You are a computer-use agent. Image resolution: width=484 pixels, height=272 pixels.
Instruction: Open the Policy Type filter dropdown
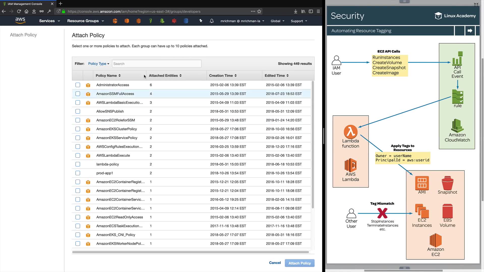99,64
